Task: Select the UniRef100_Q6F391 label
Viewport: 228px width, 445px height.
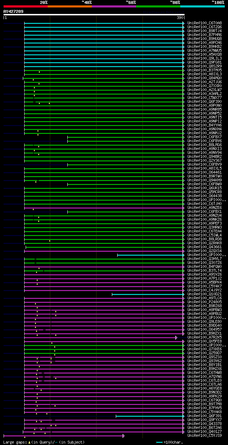Action: click(204, 416)
